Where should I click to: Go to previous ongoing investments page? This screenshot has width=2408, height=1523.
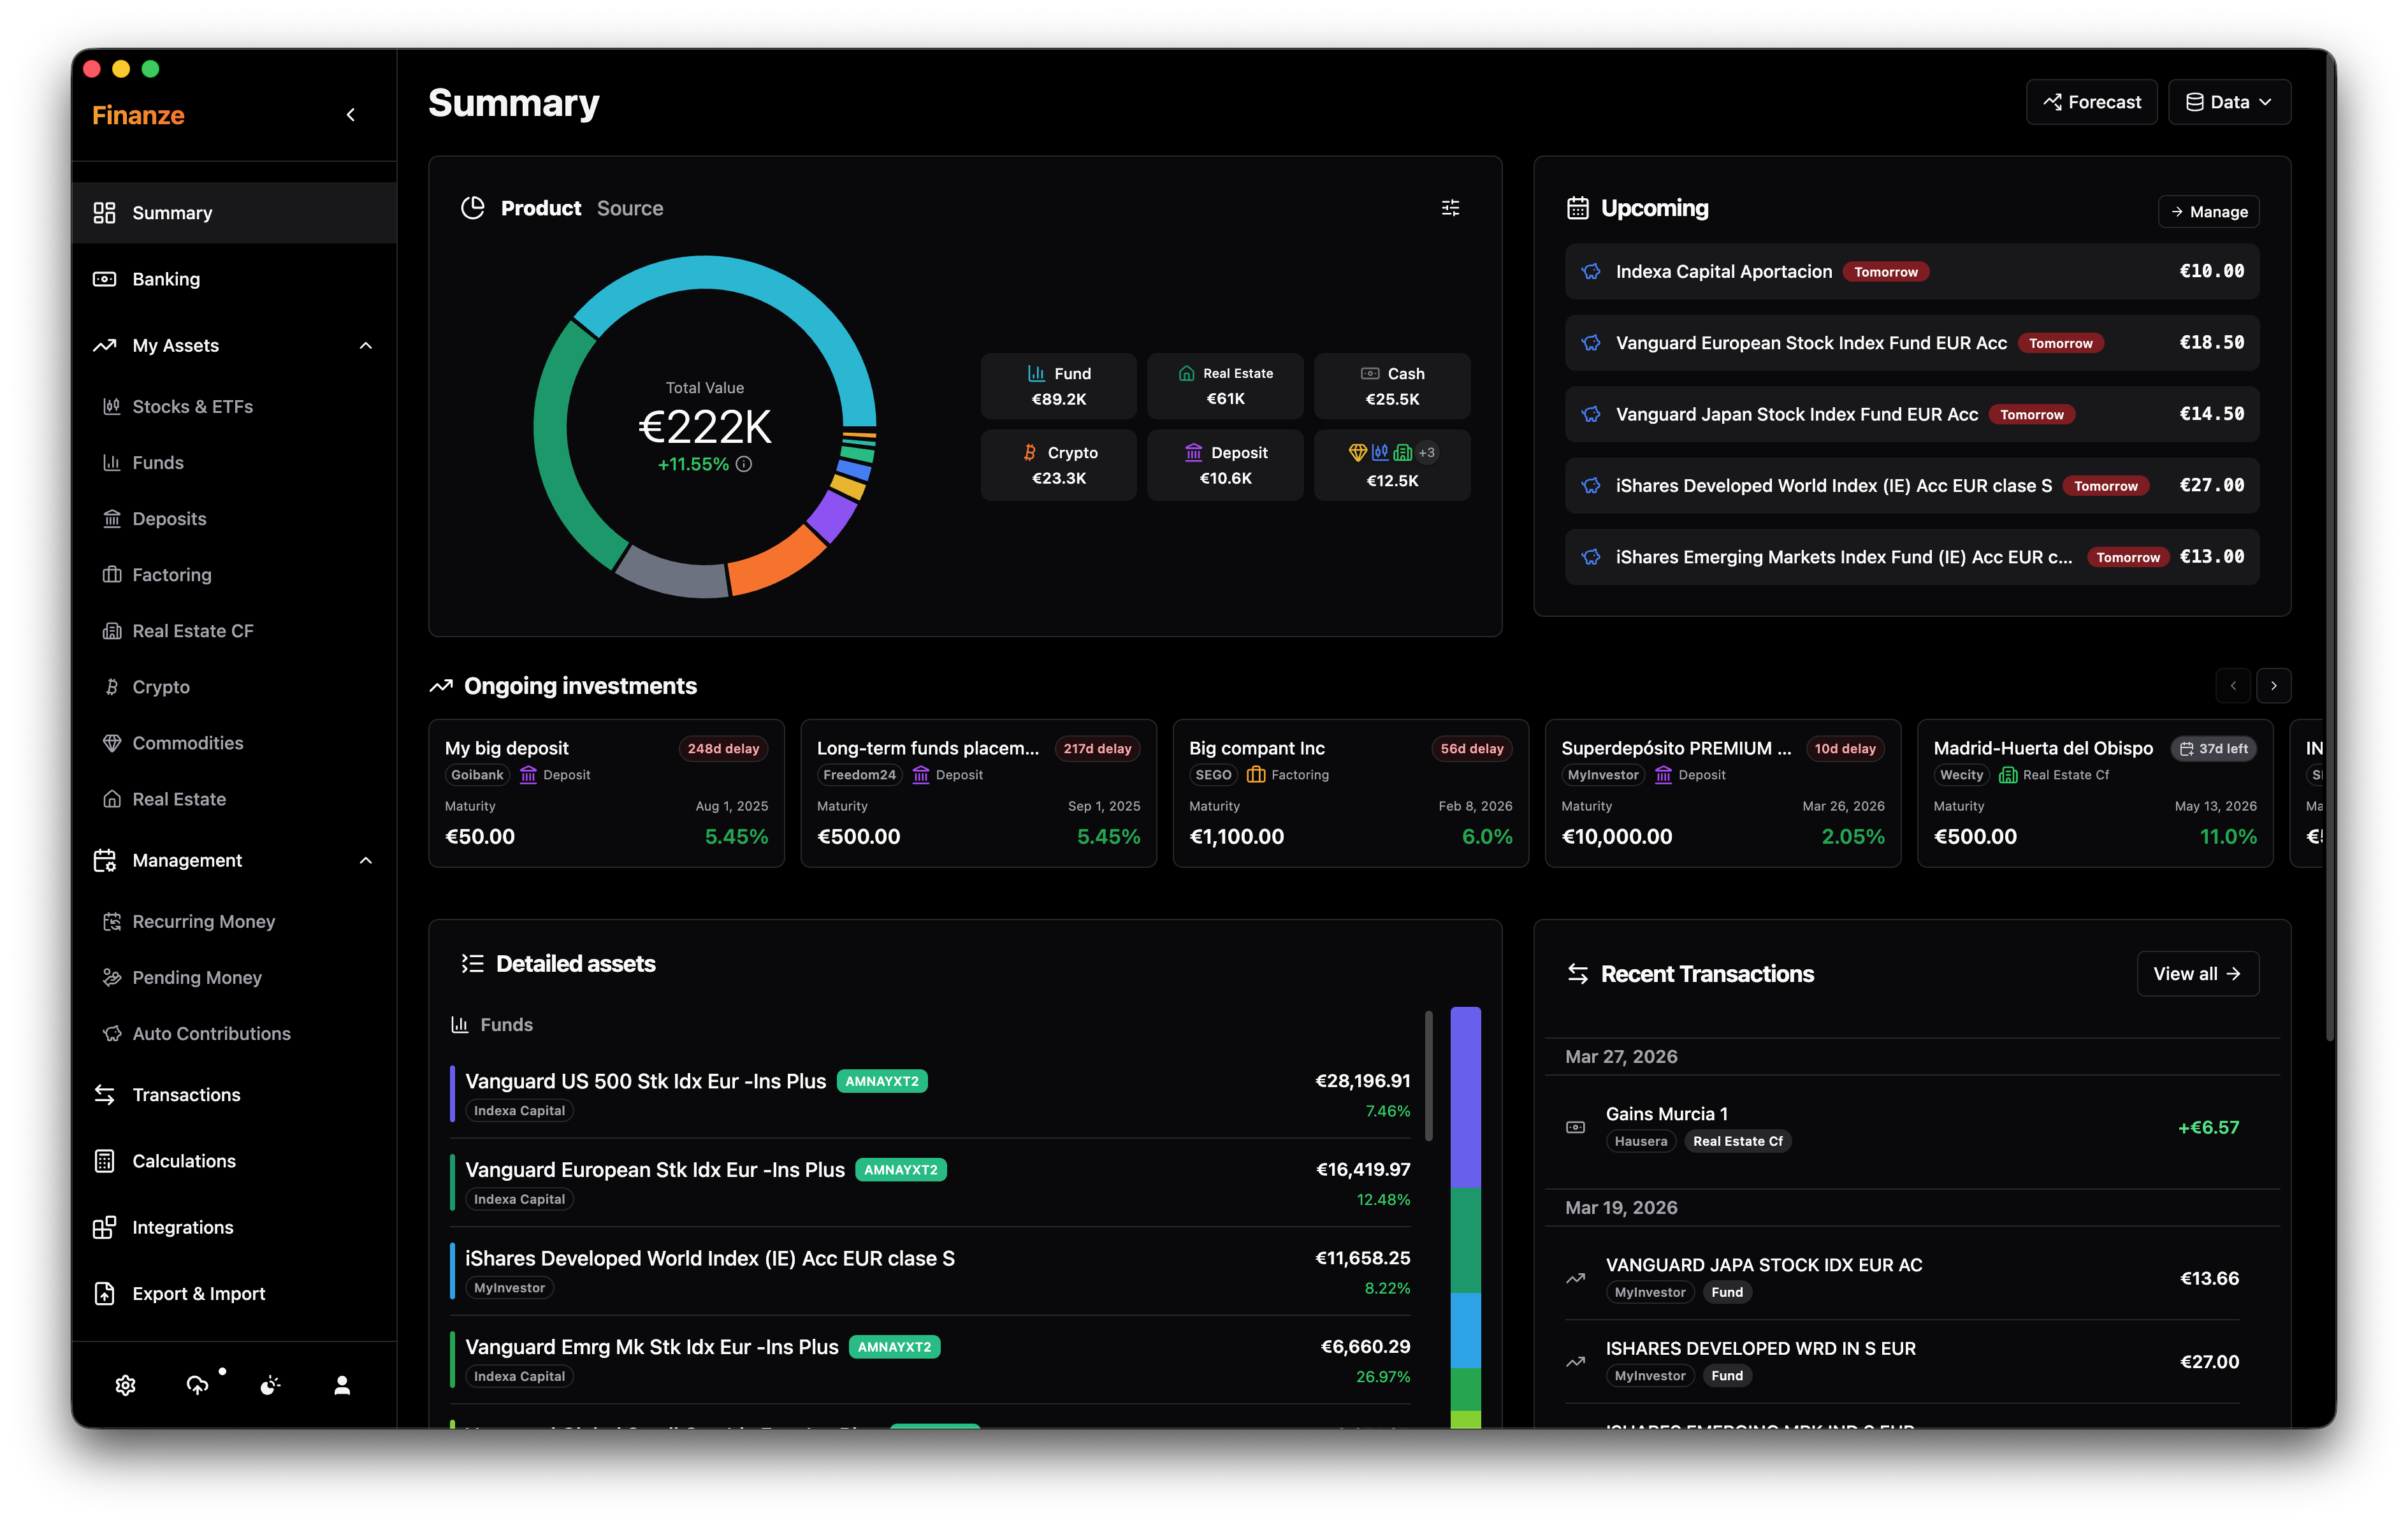pos(2232,686)
